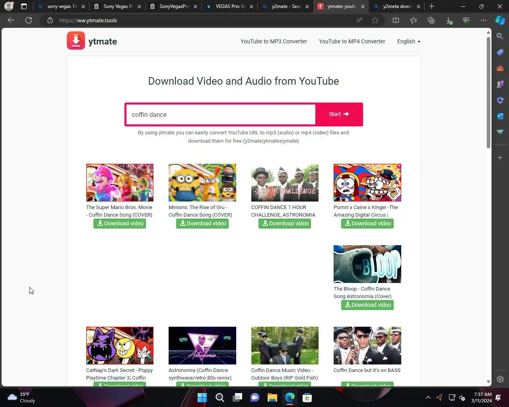Viewport: 509px width, 407px height.
Task: Open the clock showing 7:37 AM
Action: (x=482, y=397)
